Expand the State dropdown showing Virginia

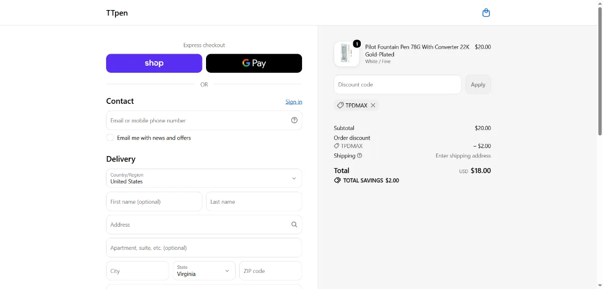(x=204, y=271)
